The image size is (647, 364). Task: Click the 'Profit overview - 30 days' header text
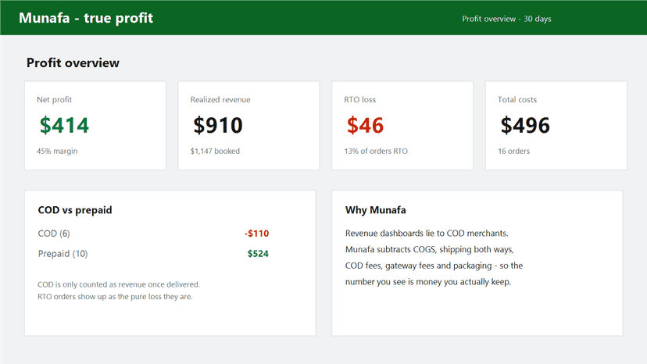(506, 19)
